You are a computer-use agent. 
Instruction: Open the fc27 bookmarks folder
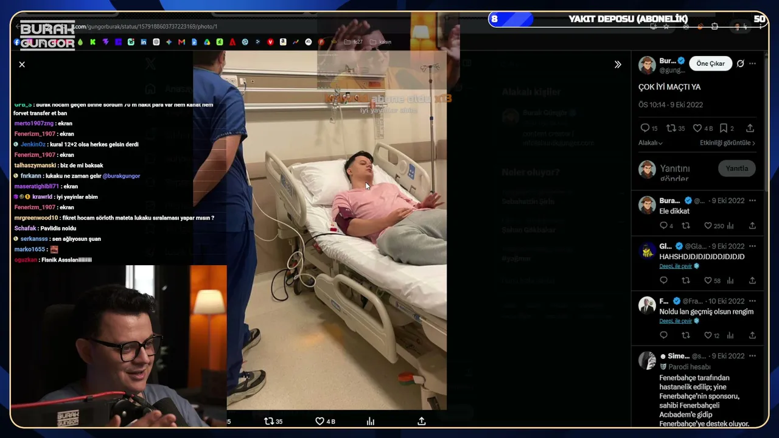(x=354, y=42)
